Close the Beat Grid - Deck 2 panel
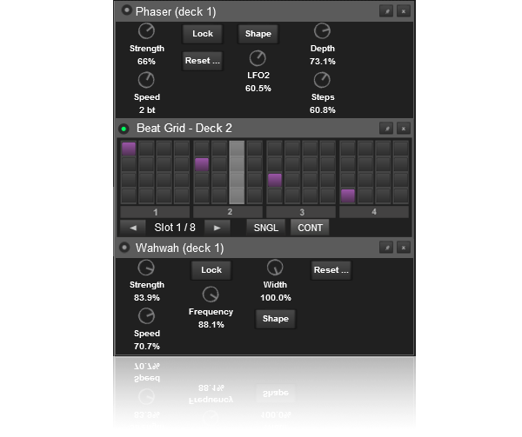The width and height of the screenshot is (522, 437). [404, 129]
